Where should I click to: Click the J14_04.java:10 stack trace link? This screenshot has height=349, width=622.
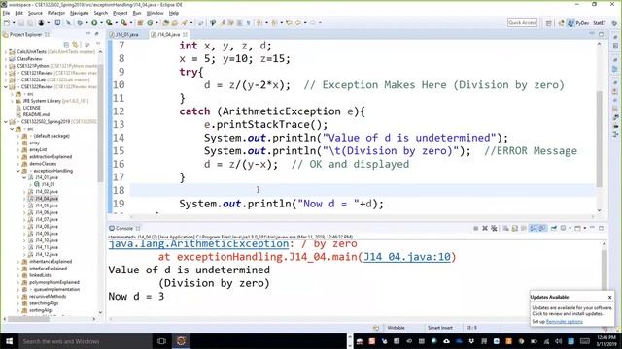click(x=407, y=257)
